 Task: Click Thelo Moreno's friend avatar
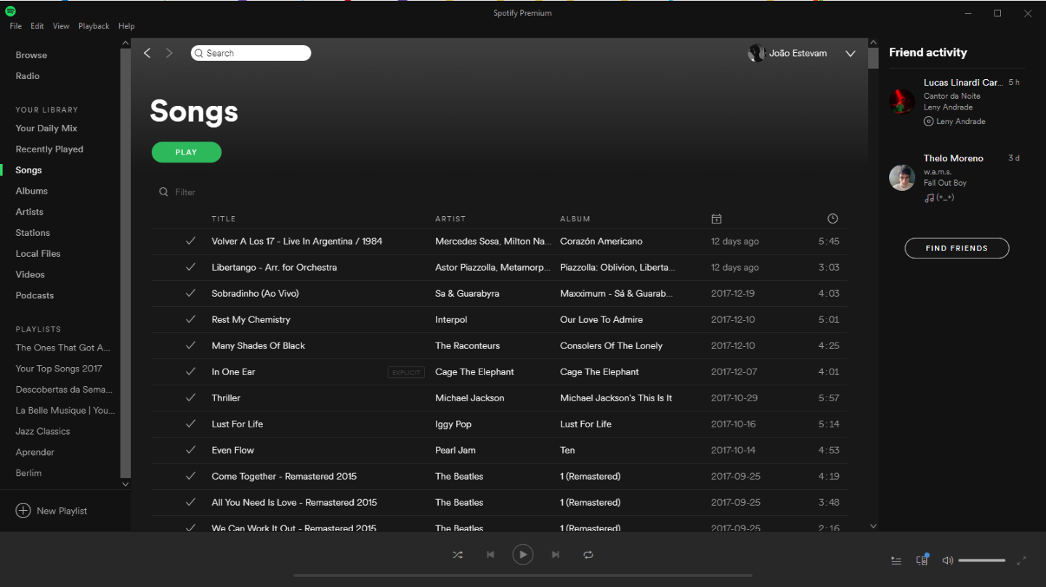pyautogui.click(x=902, y=177)
